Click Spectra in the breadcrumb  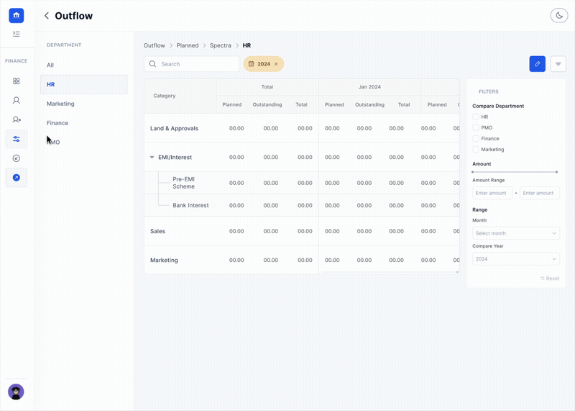221,45
